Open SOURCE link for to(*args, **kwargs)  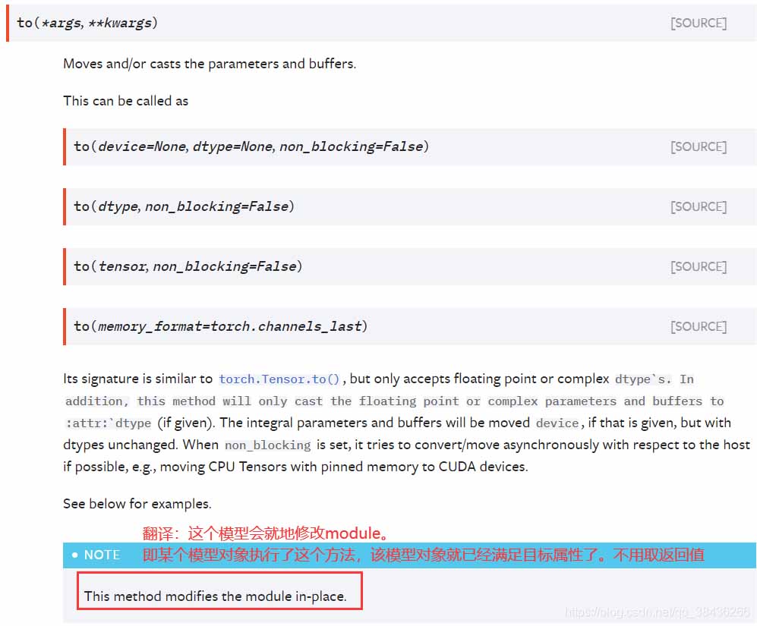(698, 24)
